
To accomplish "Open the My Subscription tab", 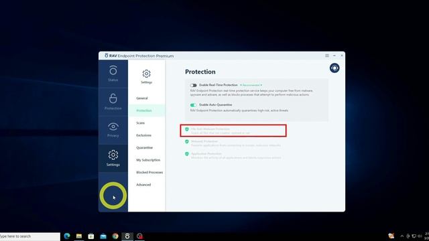I will point(148,160).
